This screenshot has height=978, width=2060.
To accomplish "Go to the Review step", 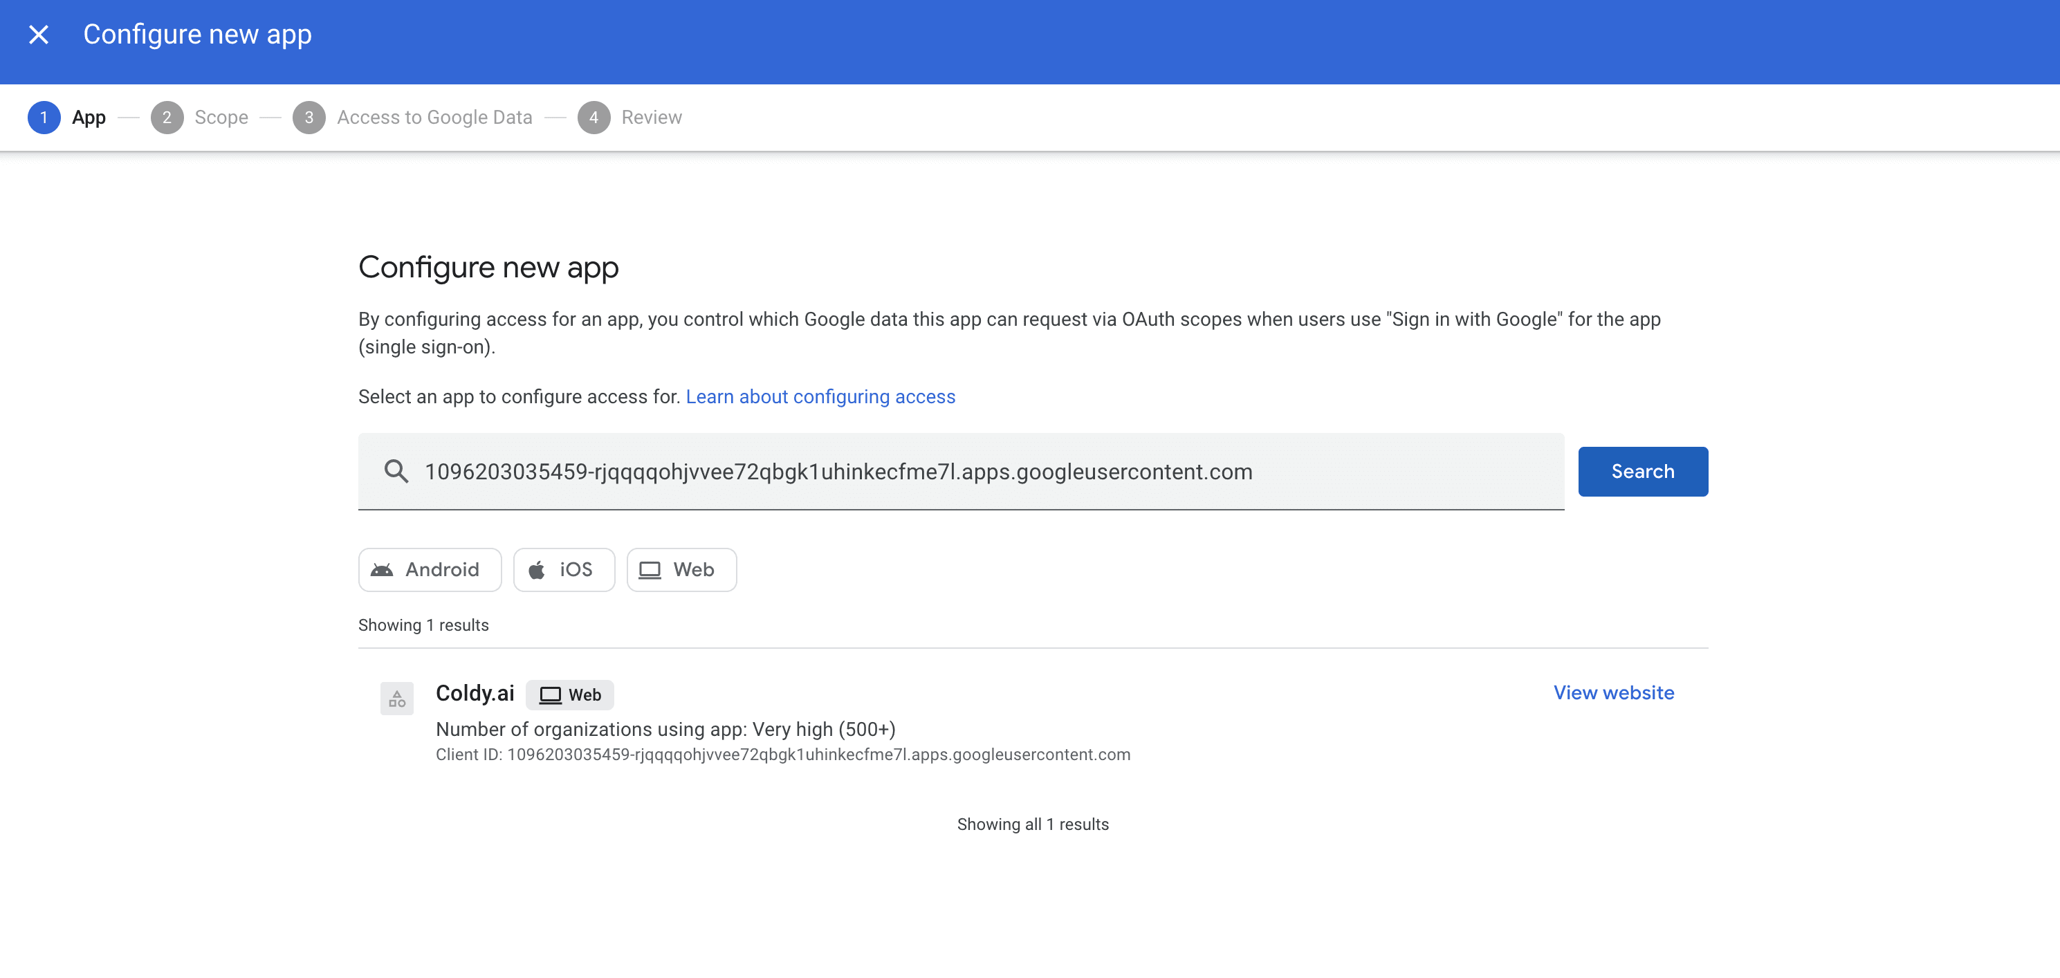I will pos(651,118).
